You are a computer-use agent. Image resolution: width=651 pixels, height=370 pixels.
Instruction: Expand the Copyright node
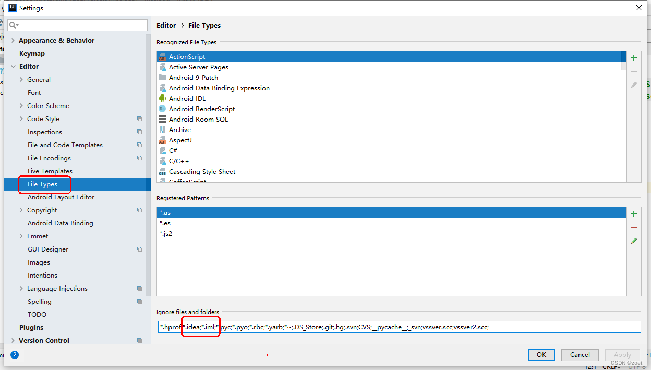click(21, 210)
